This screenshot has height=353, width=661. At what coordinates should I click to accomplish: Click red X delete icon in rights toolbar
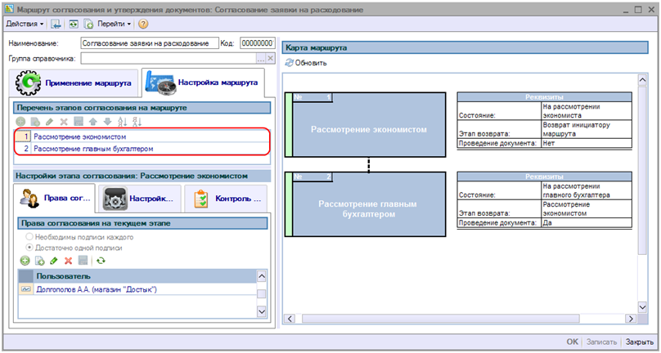click(x=67, y=260)
